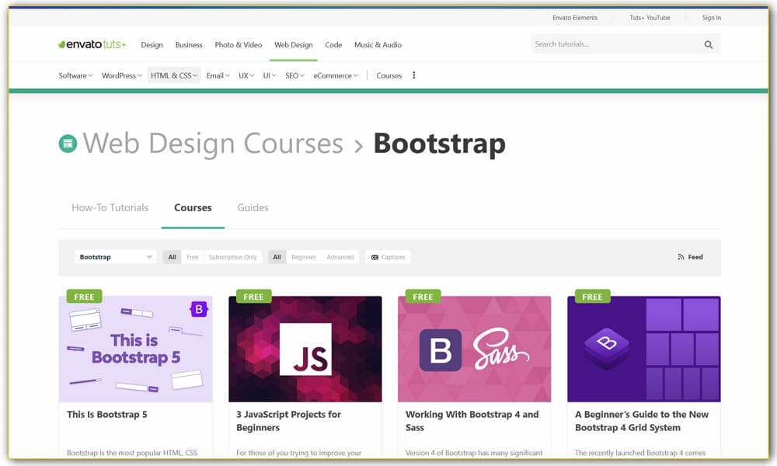Click the search magnifier icon
This screenshot has height=466, width=777.
pyautogui.click(x=708, y=44)
